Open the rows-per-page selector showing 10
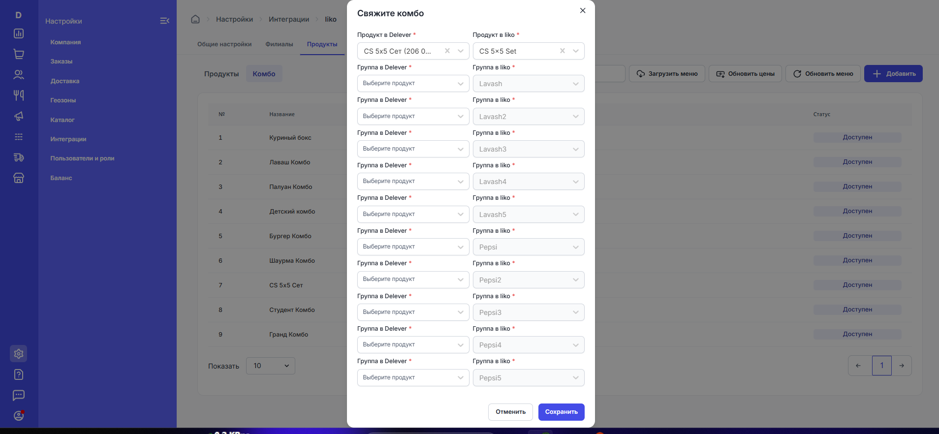Image resolution: width=939 pixels, height=434 pixels. pos(271,366)
